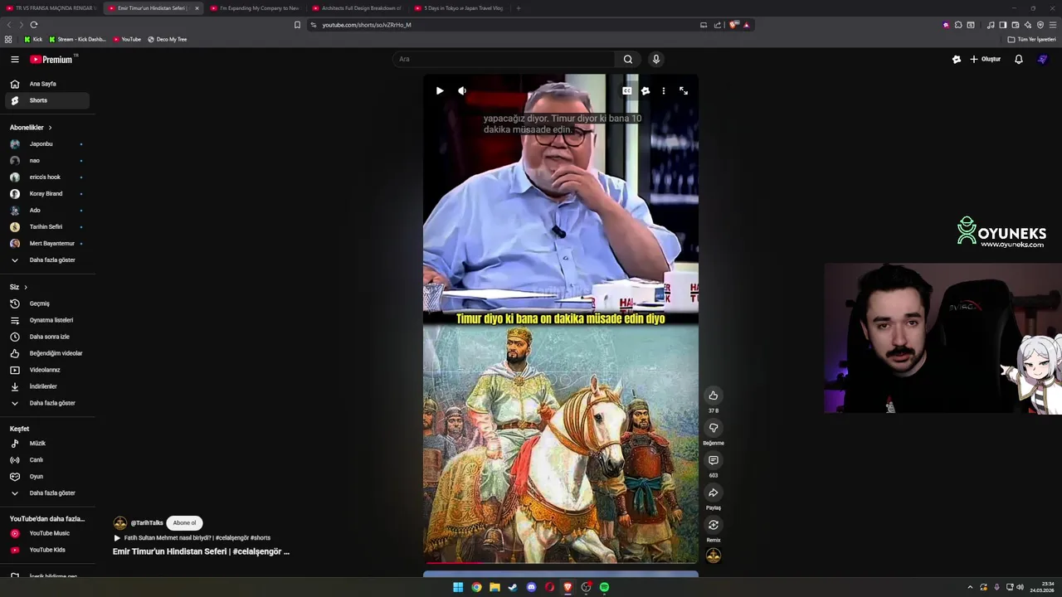Screen dimensions: 1062x597
Task: Reload the current page
Action: point(33,25)
